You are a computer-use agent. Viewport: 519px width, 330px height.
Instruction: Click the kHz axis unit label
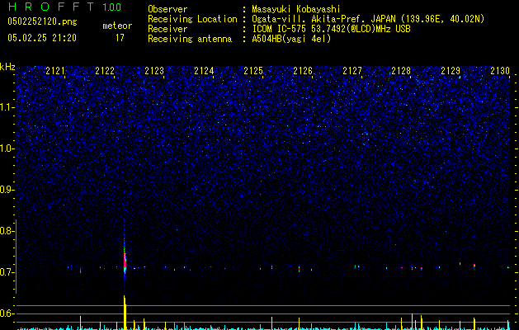(x=7, y=67)
